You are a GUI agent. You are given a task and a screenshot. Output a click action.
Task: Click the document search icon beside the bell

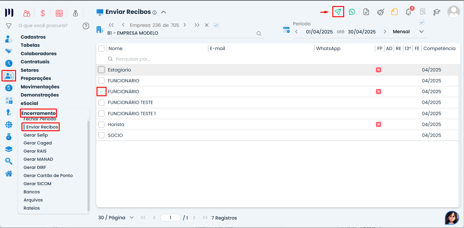(x=423, y=12)
